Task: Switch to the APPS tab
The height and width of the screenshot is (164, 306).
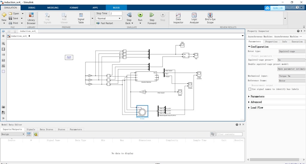Action: click(x=95, y=7)
